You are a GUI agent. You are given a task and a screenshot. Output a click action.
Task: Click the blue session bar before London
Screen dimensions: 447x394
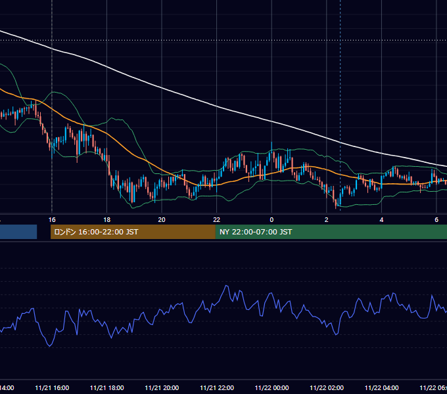point(18,232)
